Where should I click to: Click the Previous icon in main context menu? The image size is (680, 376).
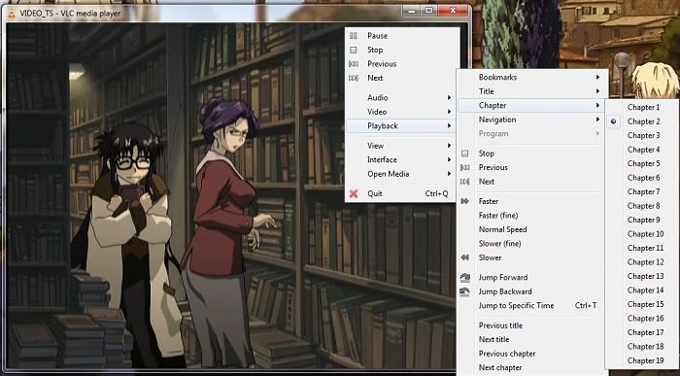tap(354, 64)
